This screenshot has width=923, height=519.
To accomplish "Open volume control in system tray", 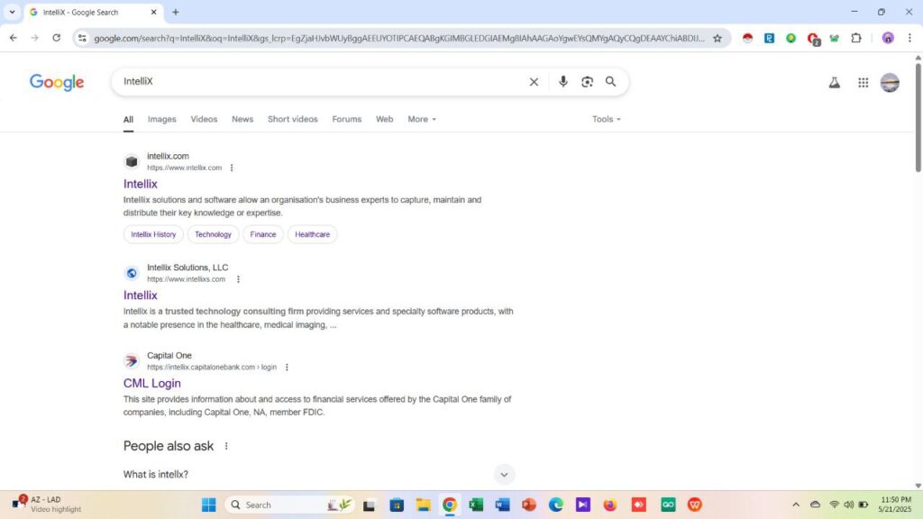I will click(848, 505).
